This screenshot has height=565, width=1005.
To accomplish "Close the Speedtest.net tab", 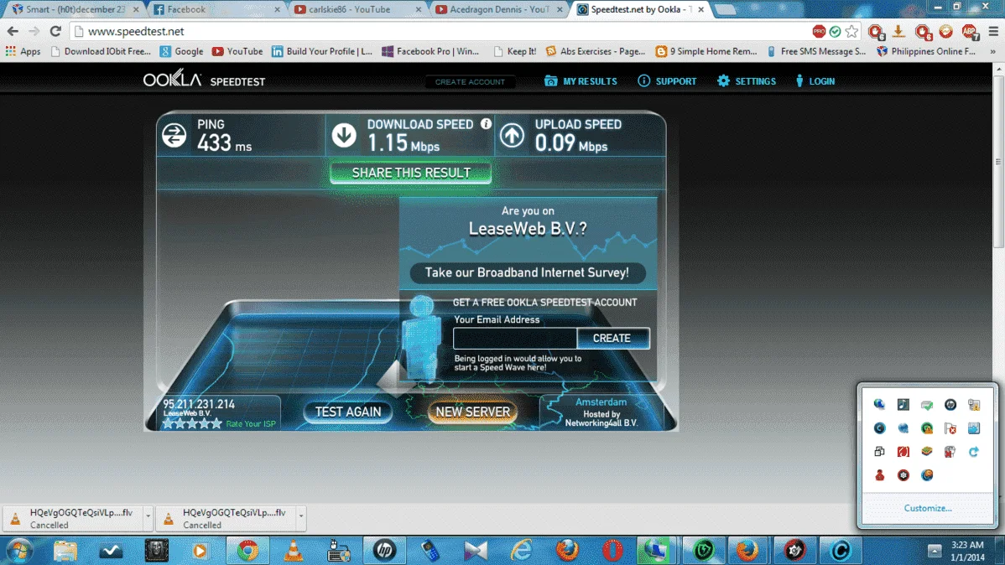I will tap(700, 9).
